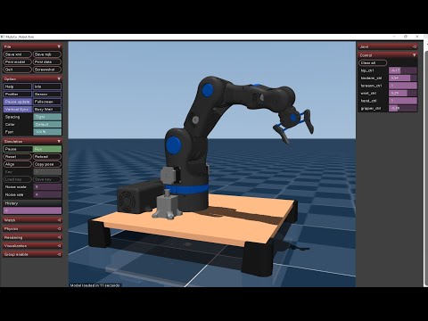Close the MuJoCo window
Image resolution: width=428 pixels, height=321 pixels.
click(417, 37)
